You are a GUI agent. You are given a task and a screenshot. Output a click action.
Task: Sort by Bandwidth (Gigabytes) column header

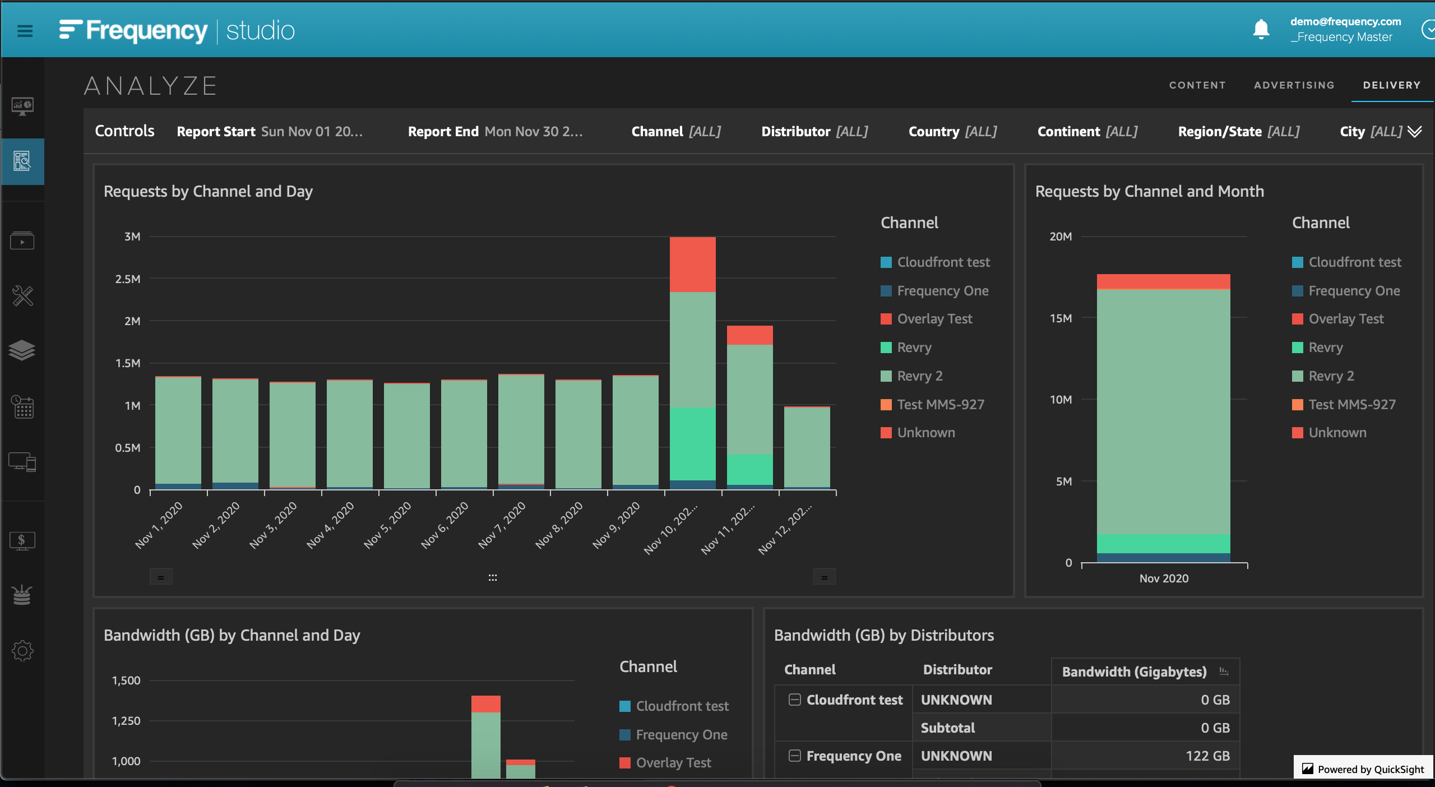(x=1134, y=672)
